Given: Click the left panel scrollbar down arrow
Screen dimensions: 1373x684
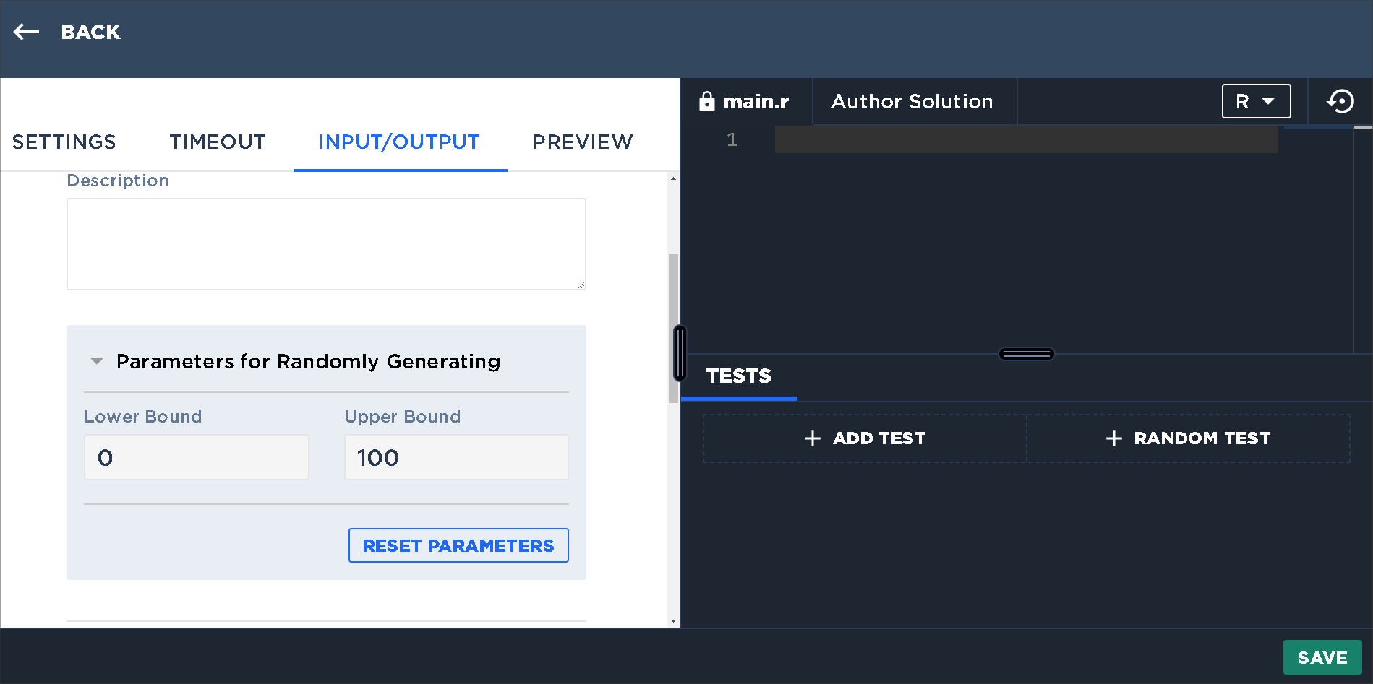Looking at the screenshot, I should tap(673, 621).
